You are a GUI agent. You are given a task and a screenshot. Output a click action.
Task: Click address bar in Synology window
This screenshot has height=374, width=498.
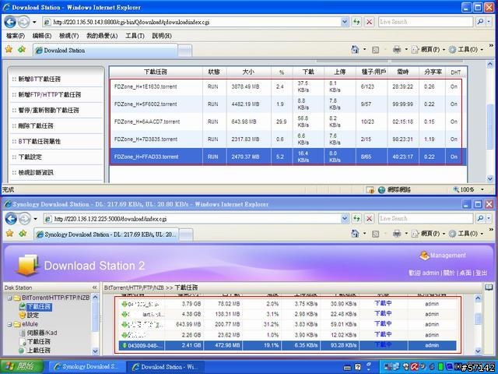point(196,218)
